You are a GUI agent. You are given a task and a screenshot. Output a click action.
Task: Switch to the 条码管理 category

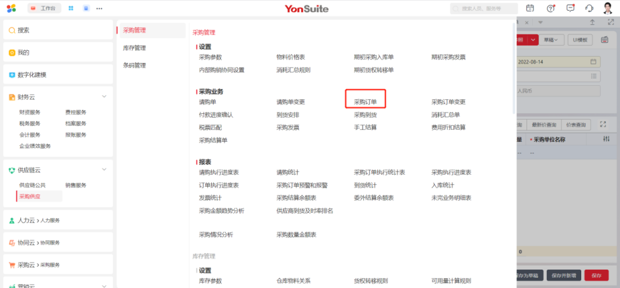click(x=134, y=65)
